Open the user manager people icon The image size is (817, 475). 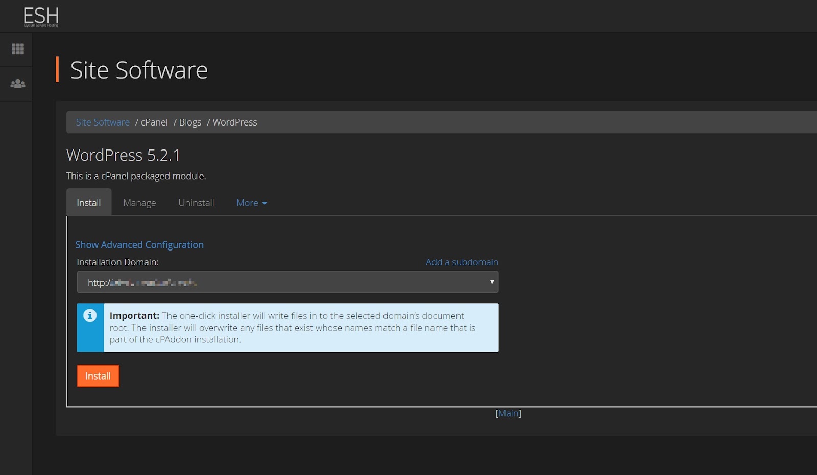coord(18,84)
